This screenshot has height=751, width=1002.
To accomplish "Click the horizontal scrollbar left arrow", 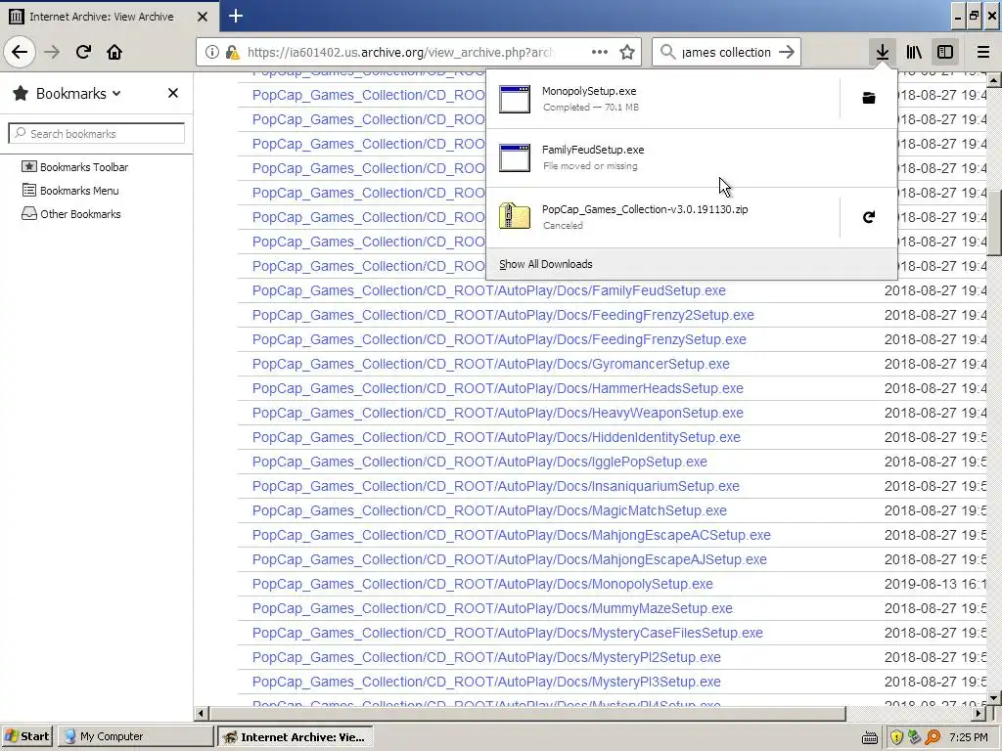I will click(202, 713).
